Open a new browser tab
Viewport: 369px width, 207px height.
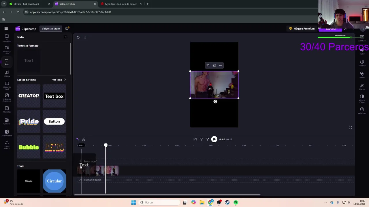click(x=147, y=4)
